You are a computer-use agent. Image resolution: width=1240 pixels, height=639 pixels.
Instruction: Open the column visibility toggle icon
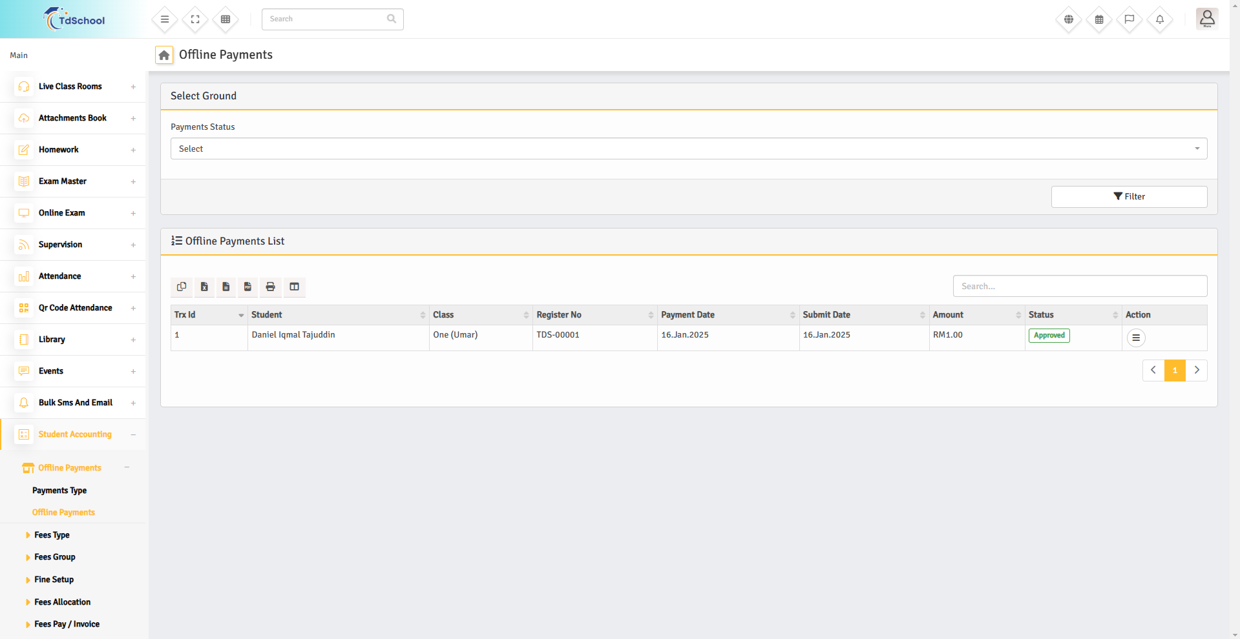[x=294, y=287]
